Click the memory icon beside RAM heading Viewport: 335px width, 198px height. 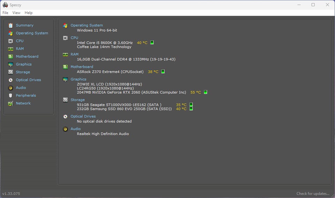point(65,55)
